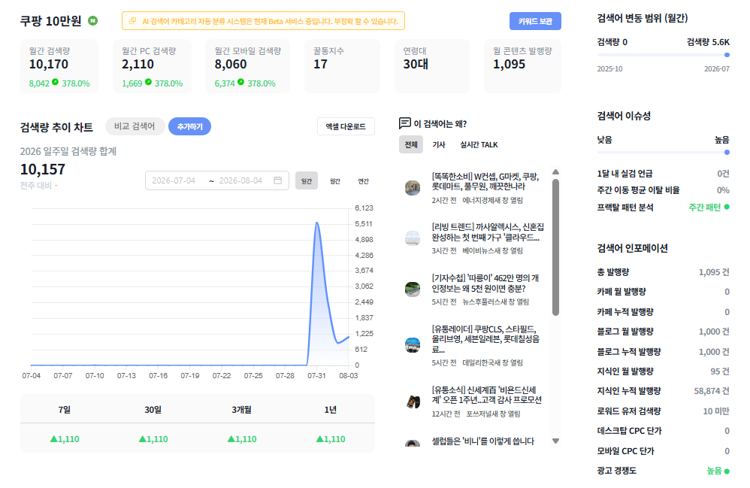Switch to the 기사 tab

pos(439,144)
